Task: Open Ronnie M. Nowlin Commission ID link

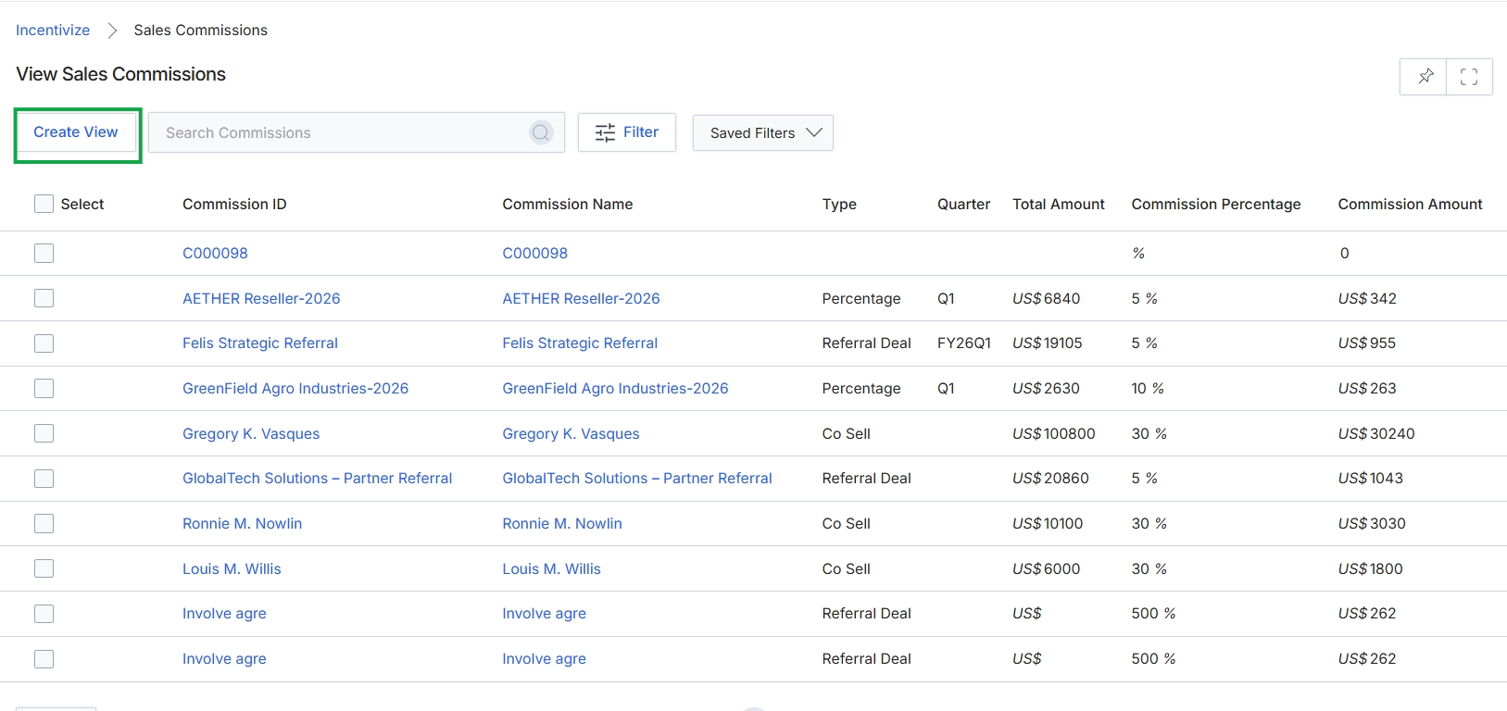Action: pyautogui.click(x=242, y=524)
